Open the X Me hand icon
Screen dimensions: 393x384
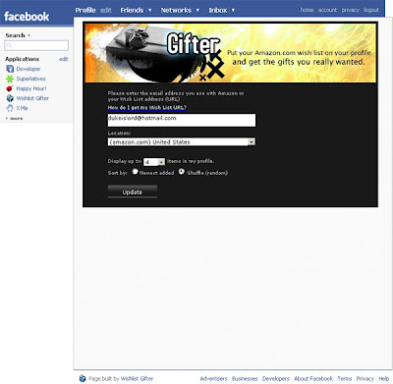coord(10,108)
